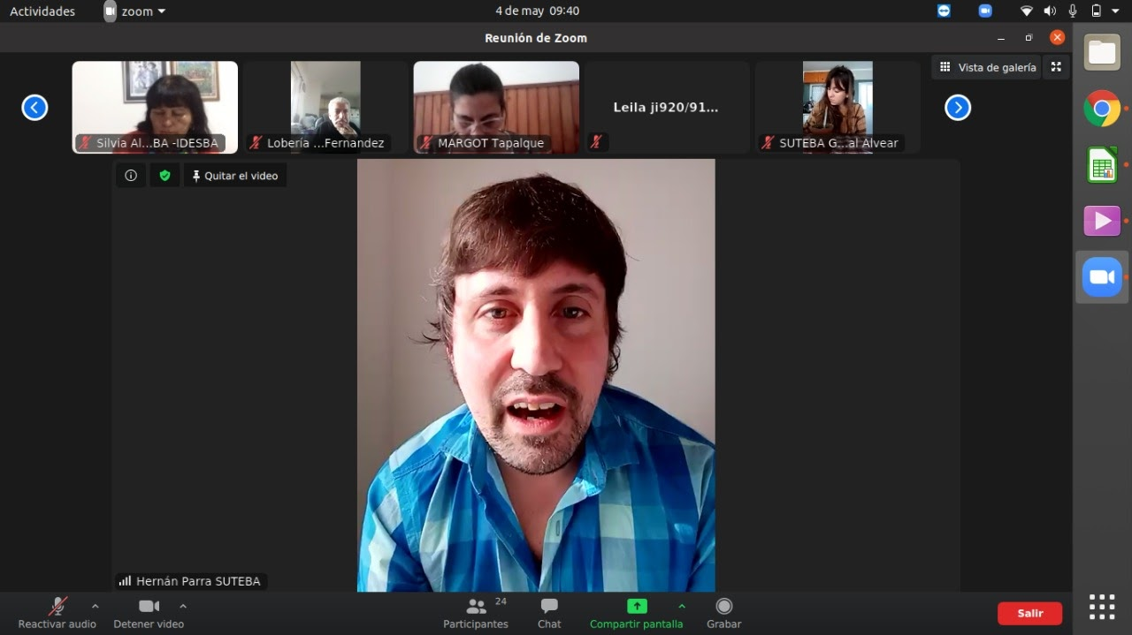Enter full screen mode
The height and width of the screenshot is (635, 1132).
[x=1056, y=67]
